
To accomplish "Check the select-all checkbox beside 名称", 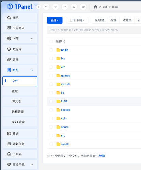I will (x=51, y=41).
